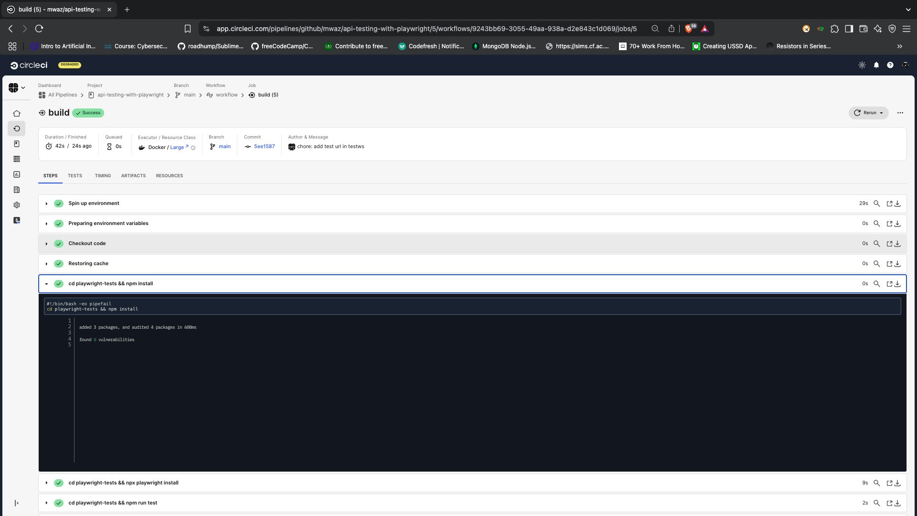The image size is (917, 516).
Task: Download the log for Spin up environment step
Action: point(898,204)
